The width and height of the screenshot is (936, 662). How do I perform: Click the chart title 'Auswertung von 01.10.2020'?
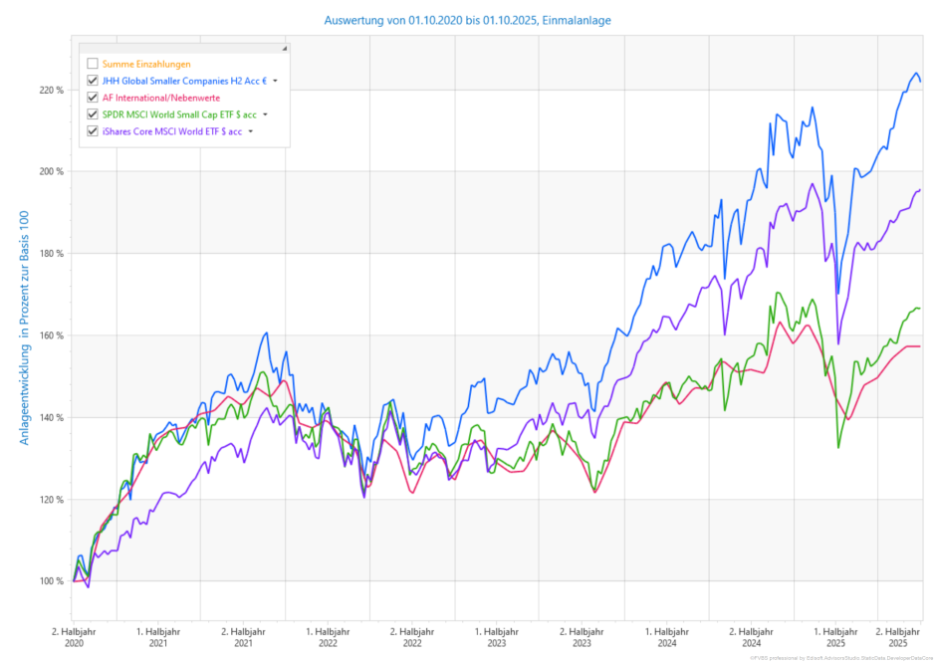pos(467,20)
